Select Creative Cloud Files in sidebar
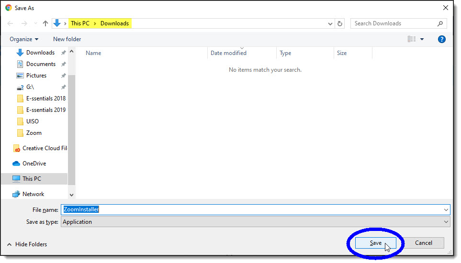The width and height of the screenshot is (461, 263). [x=40, y=148]
